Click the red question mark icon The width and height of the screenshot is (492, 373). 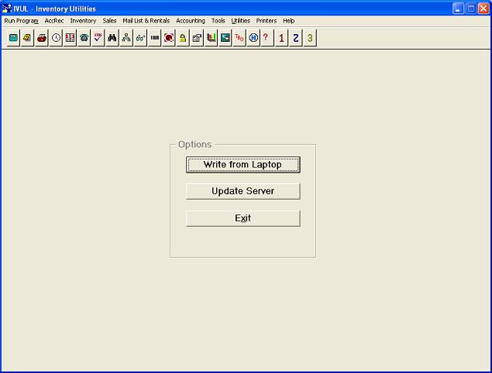[x=267, y=38]
